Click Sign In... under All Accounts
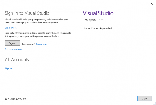The image size is (156, 105). point(9,69)
